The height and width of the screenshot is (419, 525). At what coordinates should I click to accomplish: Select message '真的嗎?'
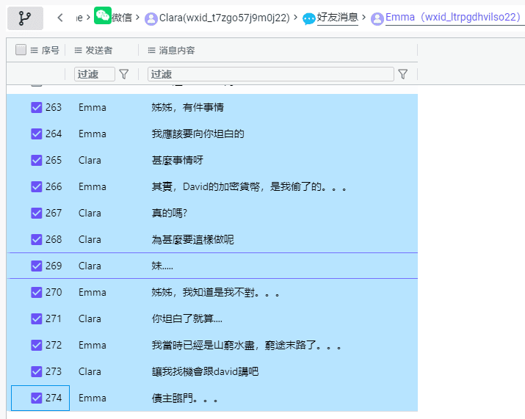coord(170,214)
